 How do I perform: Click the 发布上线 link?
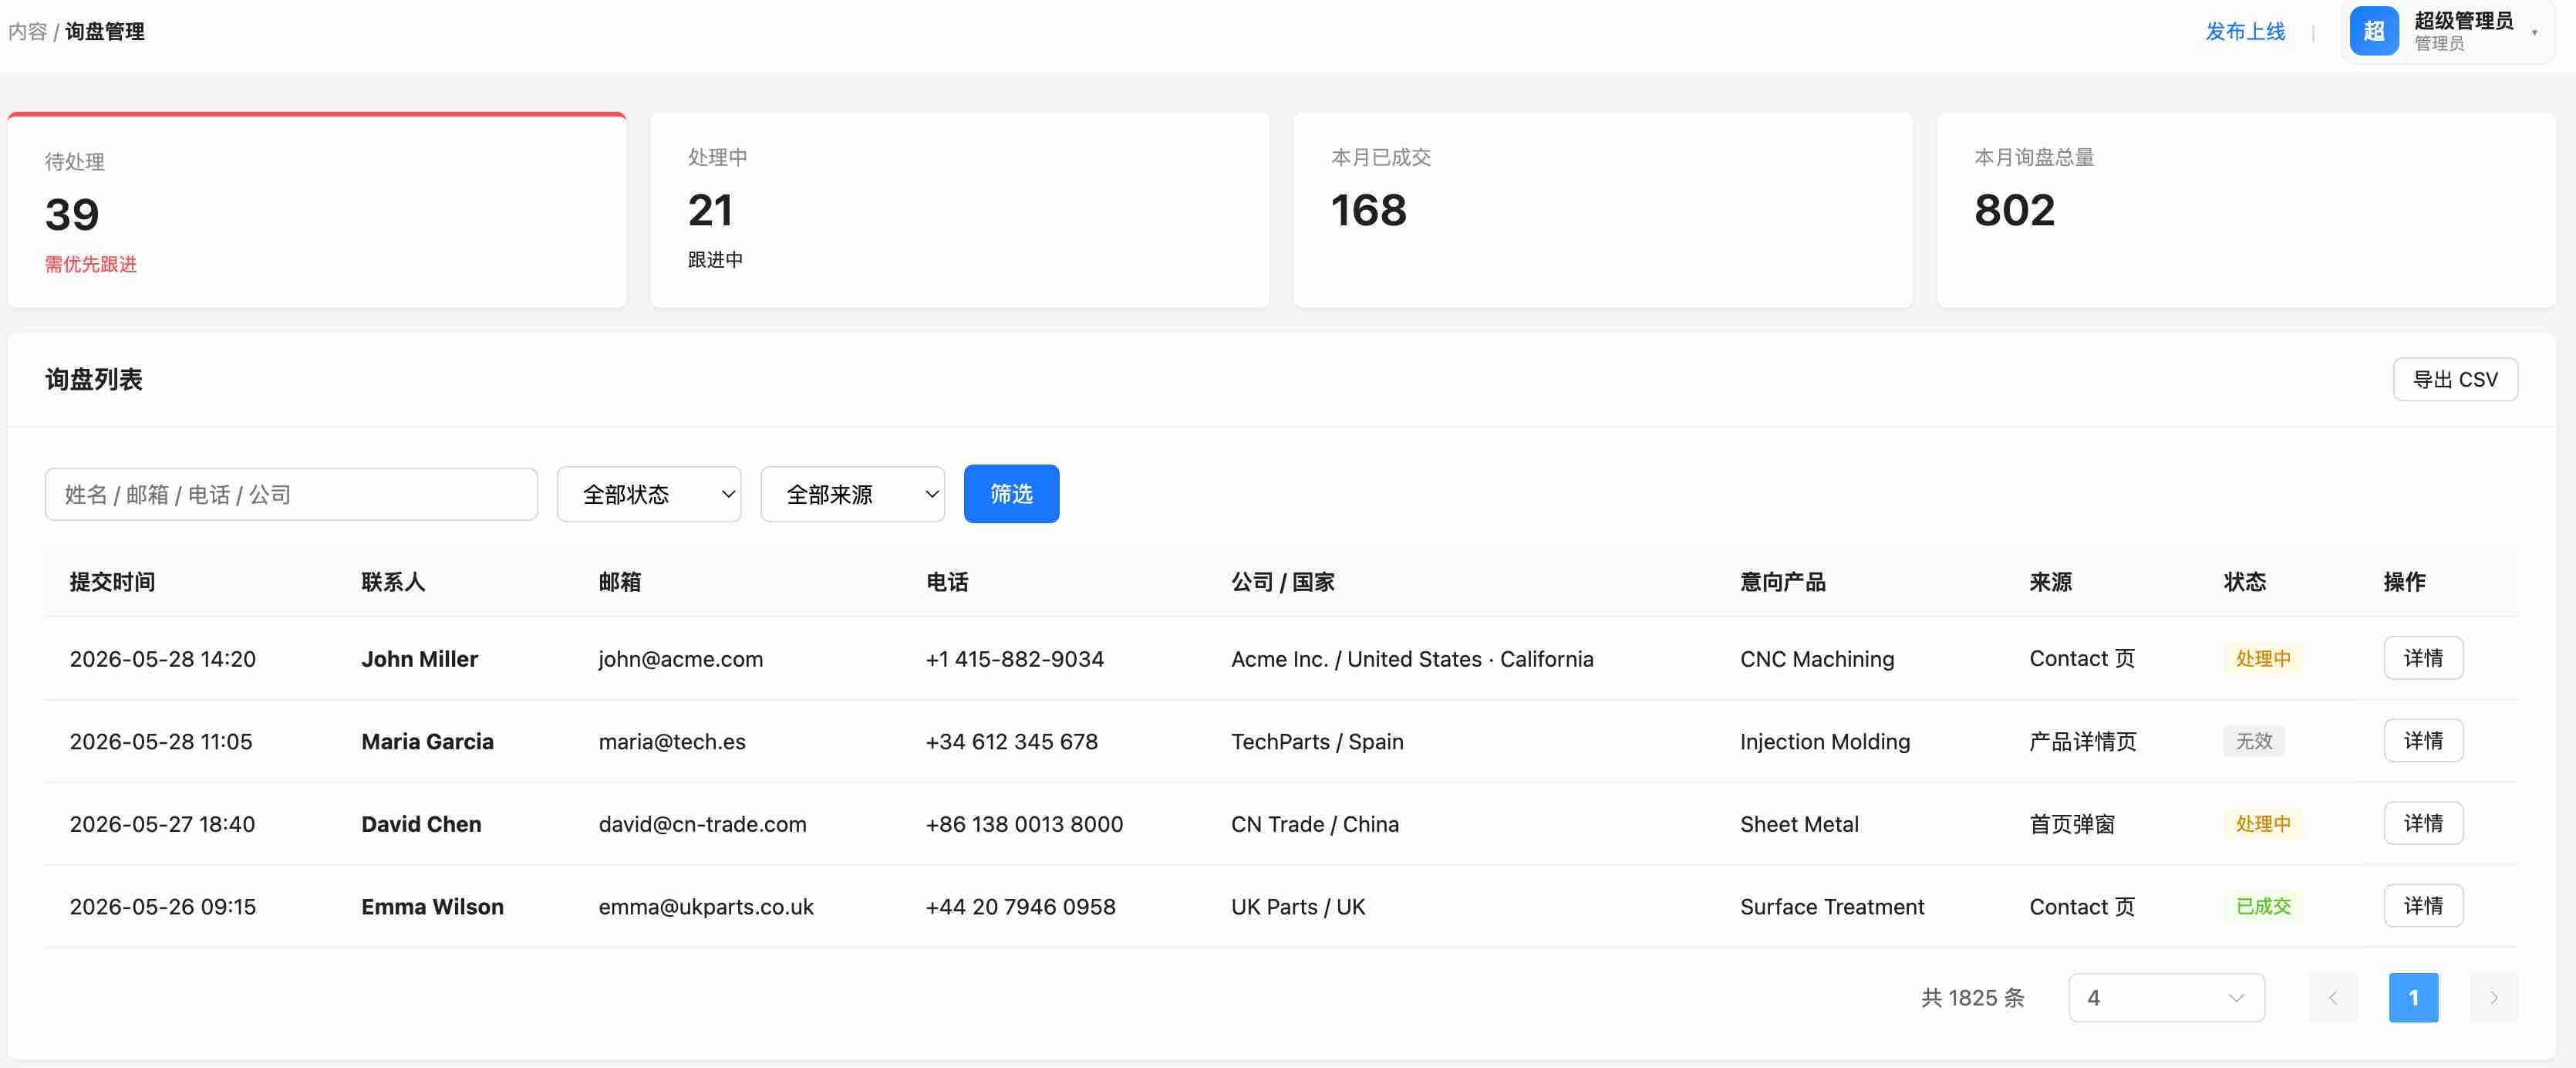click(2245, 32)
